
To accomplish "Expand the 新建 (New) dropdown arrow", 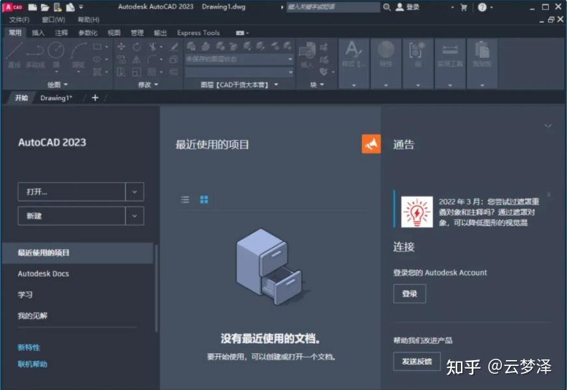I will click(x=135, y=216).
